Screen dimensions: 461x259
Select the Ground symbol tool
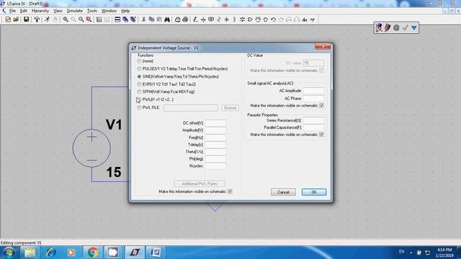tap(203, 19)
